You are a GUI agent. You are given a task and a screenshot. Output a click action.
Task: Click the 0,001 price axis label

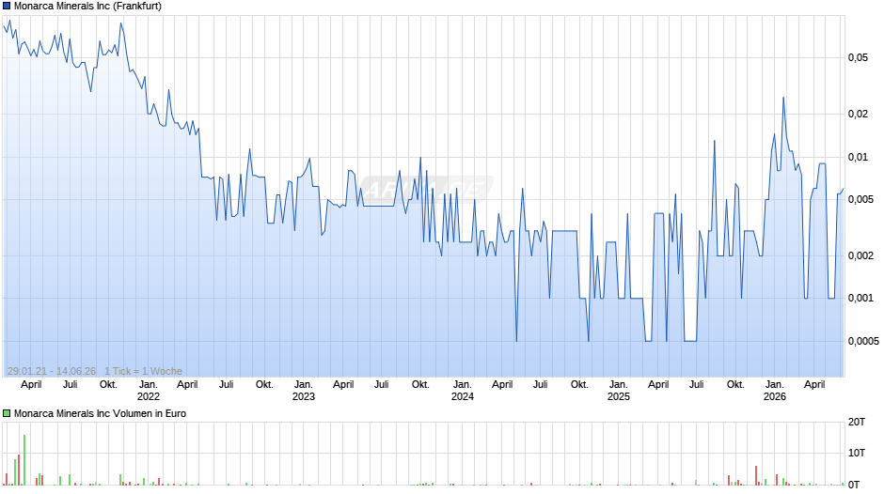pyautogui.click(x=860, y=298)
